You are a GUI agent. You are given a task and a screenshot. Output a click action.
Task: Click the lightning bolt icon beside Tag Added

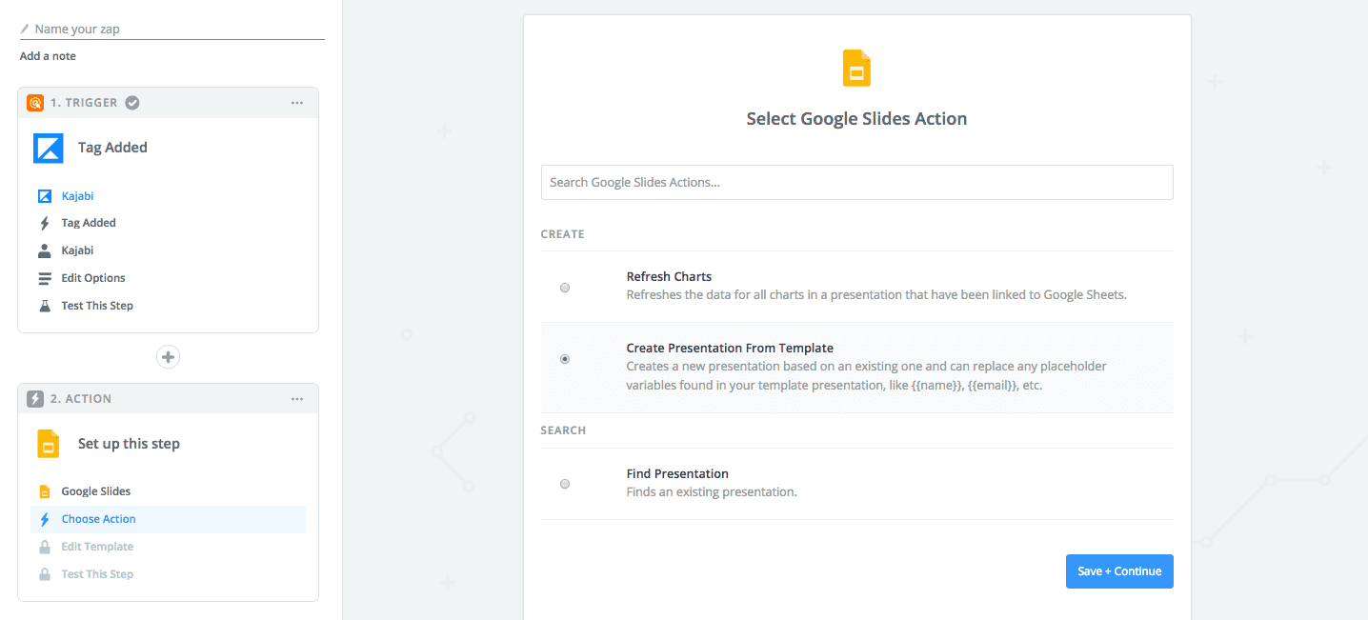click(45, 223)
